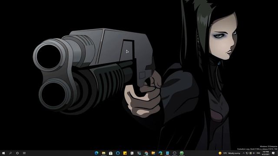Open the Microsoft Store shopping bag icon
The height and width of the screenshot is (156, 278).
tap(111, 153)
